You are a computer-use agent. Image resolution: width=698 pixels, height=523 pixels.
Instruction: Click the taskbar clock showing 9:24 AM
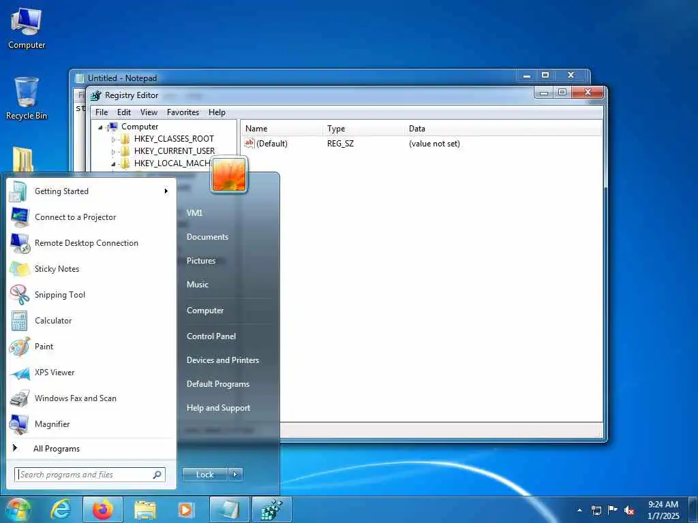tap(663, 510)
